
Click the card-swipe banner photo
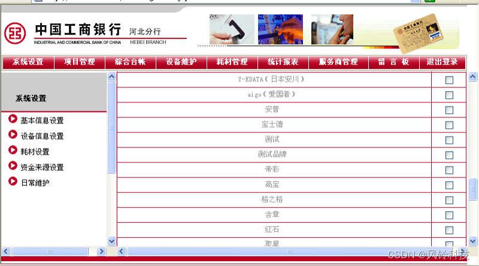click(232, 29)
